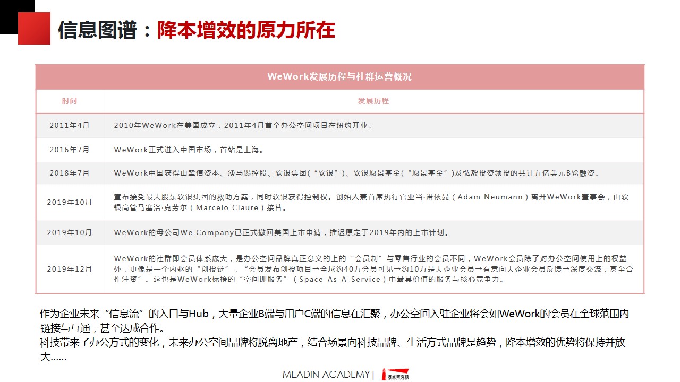Click the row about entering China via Shanghai
Image resolution: width=680 pixels, height=382 pixels.
pyautogui.click(x=189, y=150)
